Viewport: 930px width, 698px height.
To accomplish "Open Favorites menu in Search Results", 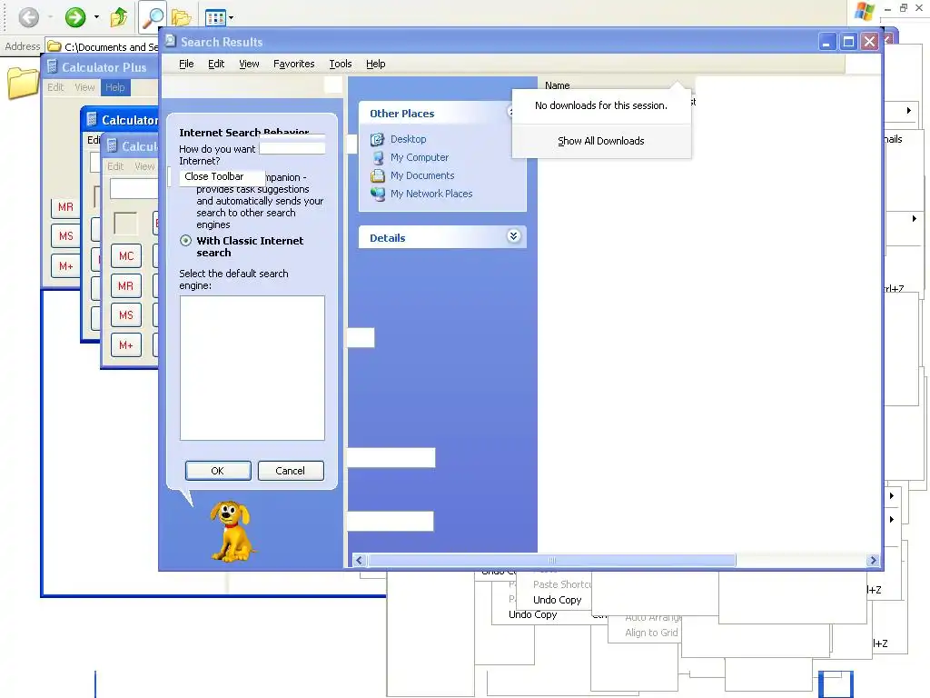I will (293, 64).
